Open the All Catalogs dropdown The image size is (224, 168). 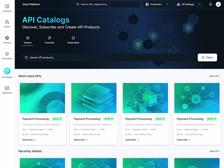click(189, 4)
